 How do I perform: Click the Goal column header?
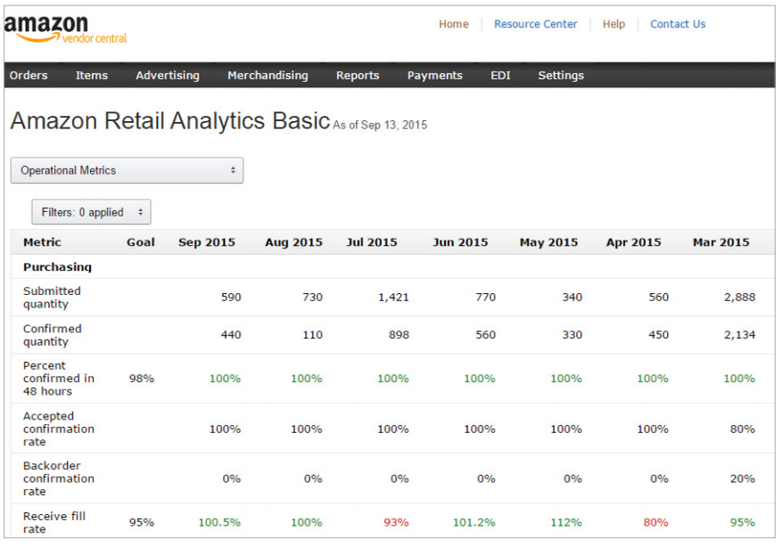pos(140,242)
